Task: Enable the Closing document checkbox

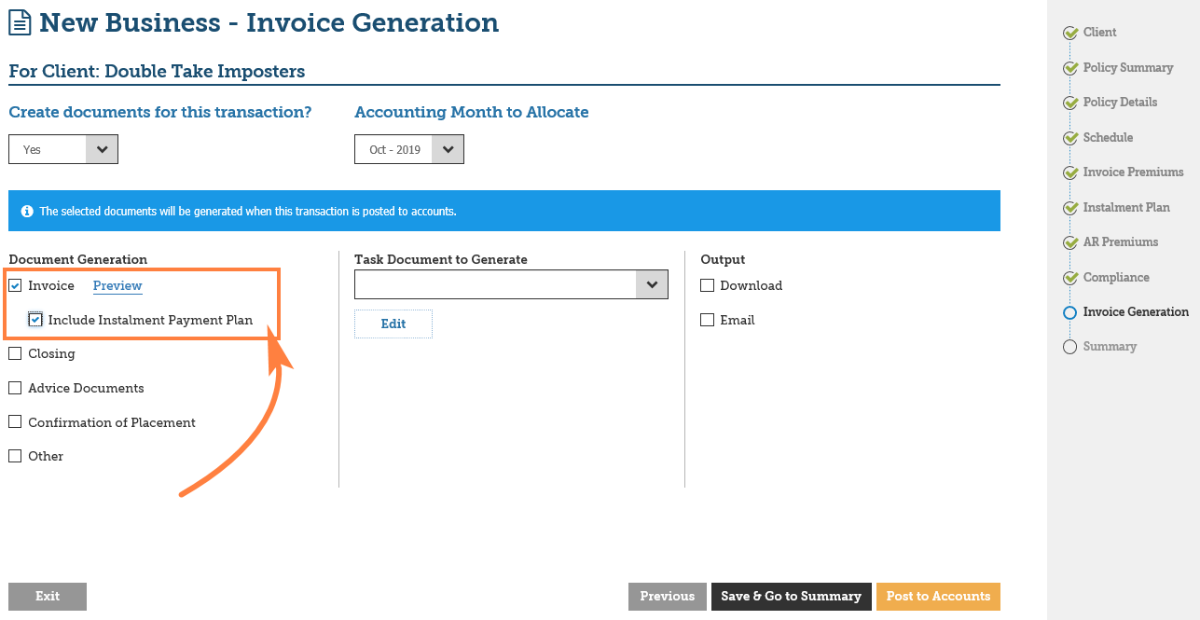Action: [15, 353]
